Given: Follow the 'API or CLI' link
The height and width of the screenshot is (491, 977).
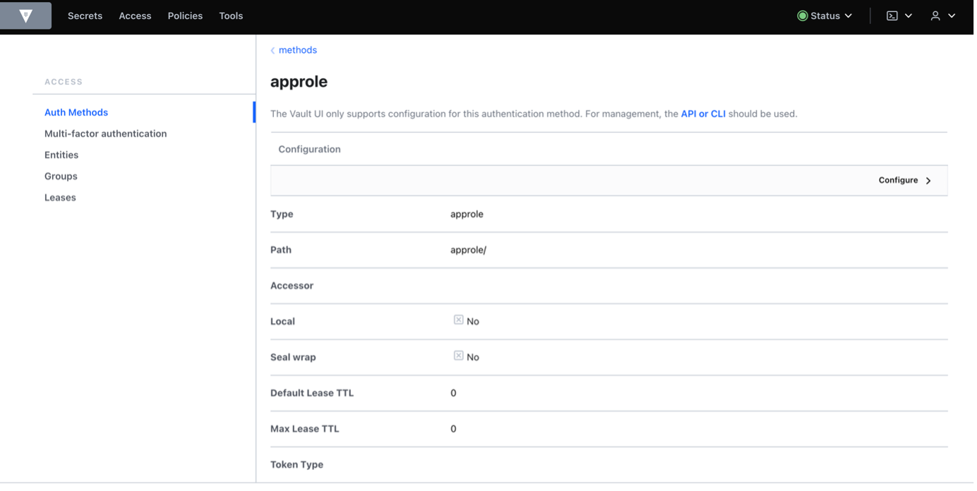Looking at the screenshot, I should tap(704, 114).
